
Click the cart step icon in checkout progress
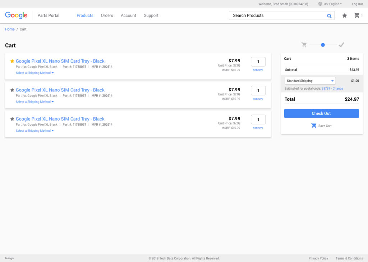pyautogui.click(x=304, y=45)
